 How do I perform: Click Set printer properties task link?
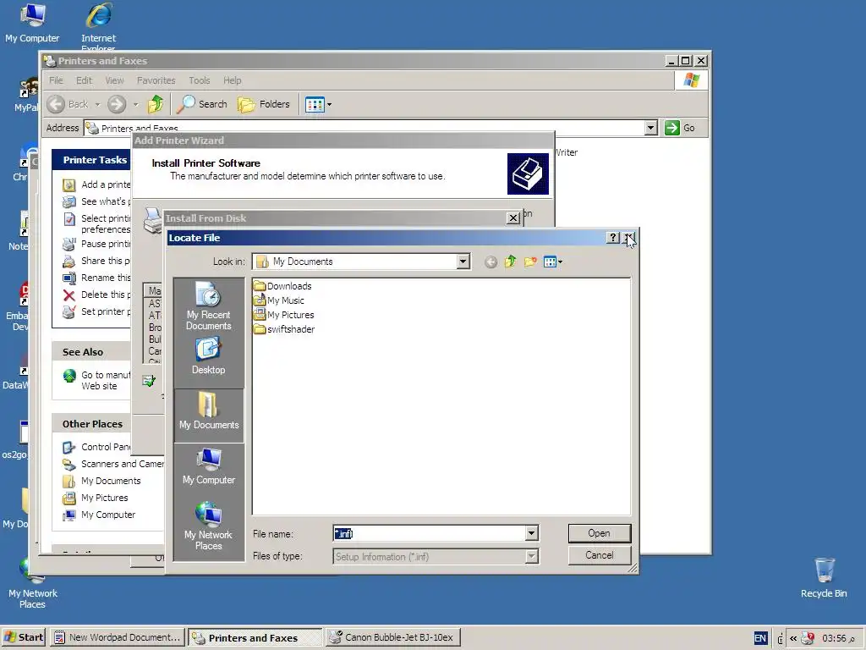tap(96, 311)
